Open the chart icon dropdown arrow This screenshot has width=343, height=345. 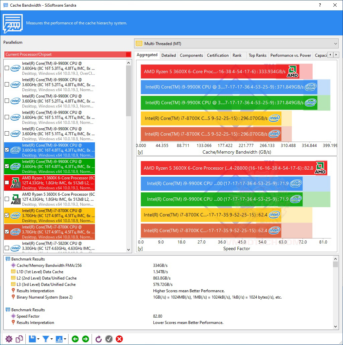[65, 339]
